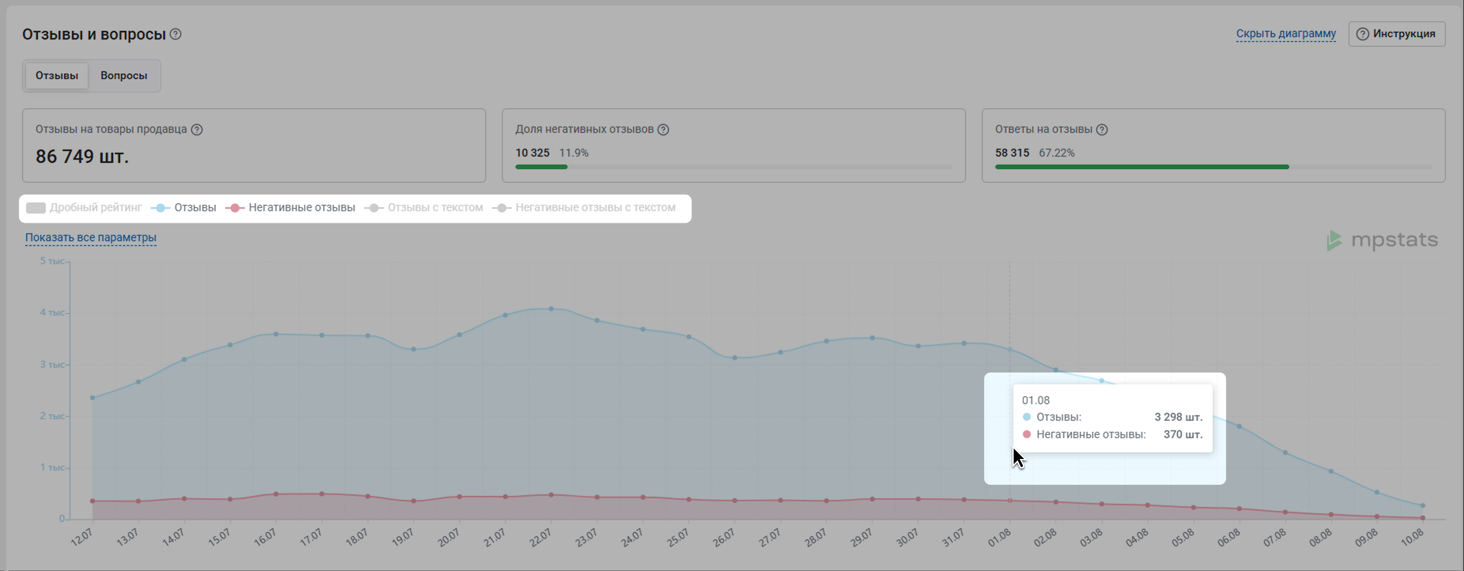Toggle Отзывы legend series
This screenshot has height=571, width=1464.
click(x=184, y=207)
